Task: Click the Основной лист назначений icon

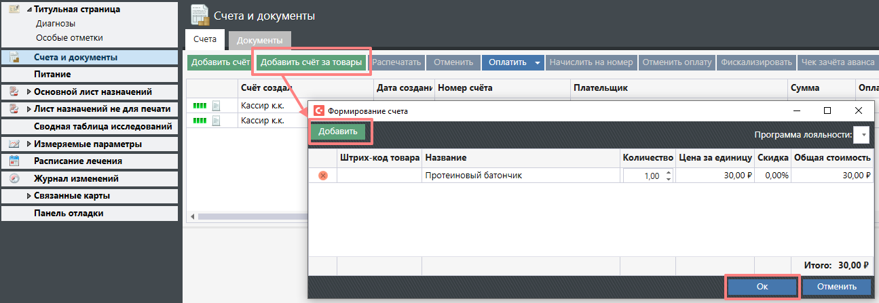Action: point(14,92)
